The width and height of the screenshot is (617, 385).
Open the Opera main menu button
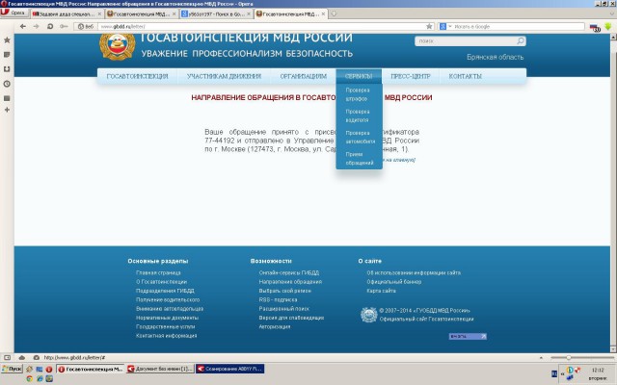click(13, 13)
